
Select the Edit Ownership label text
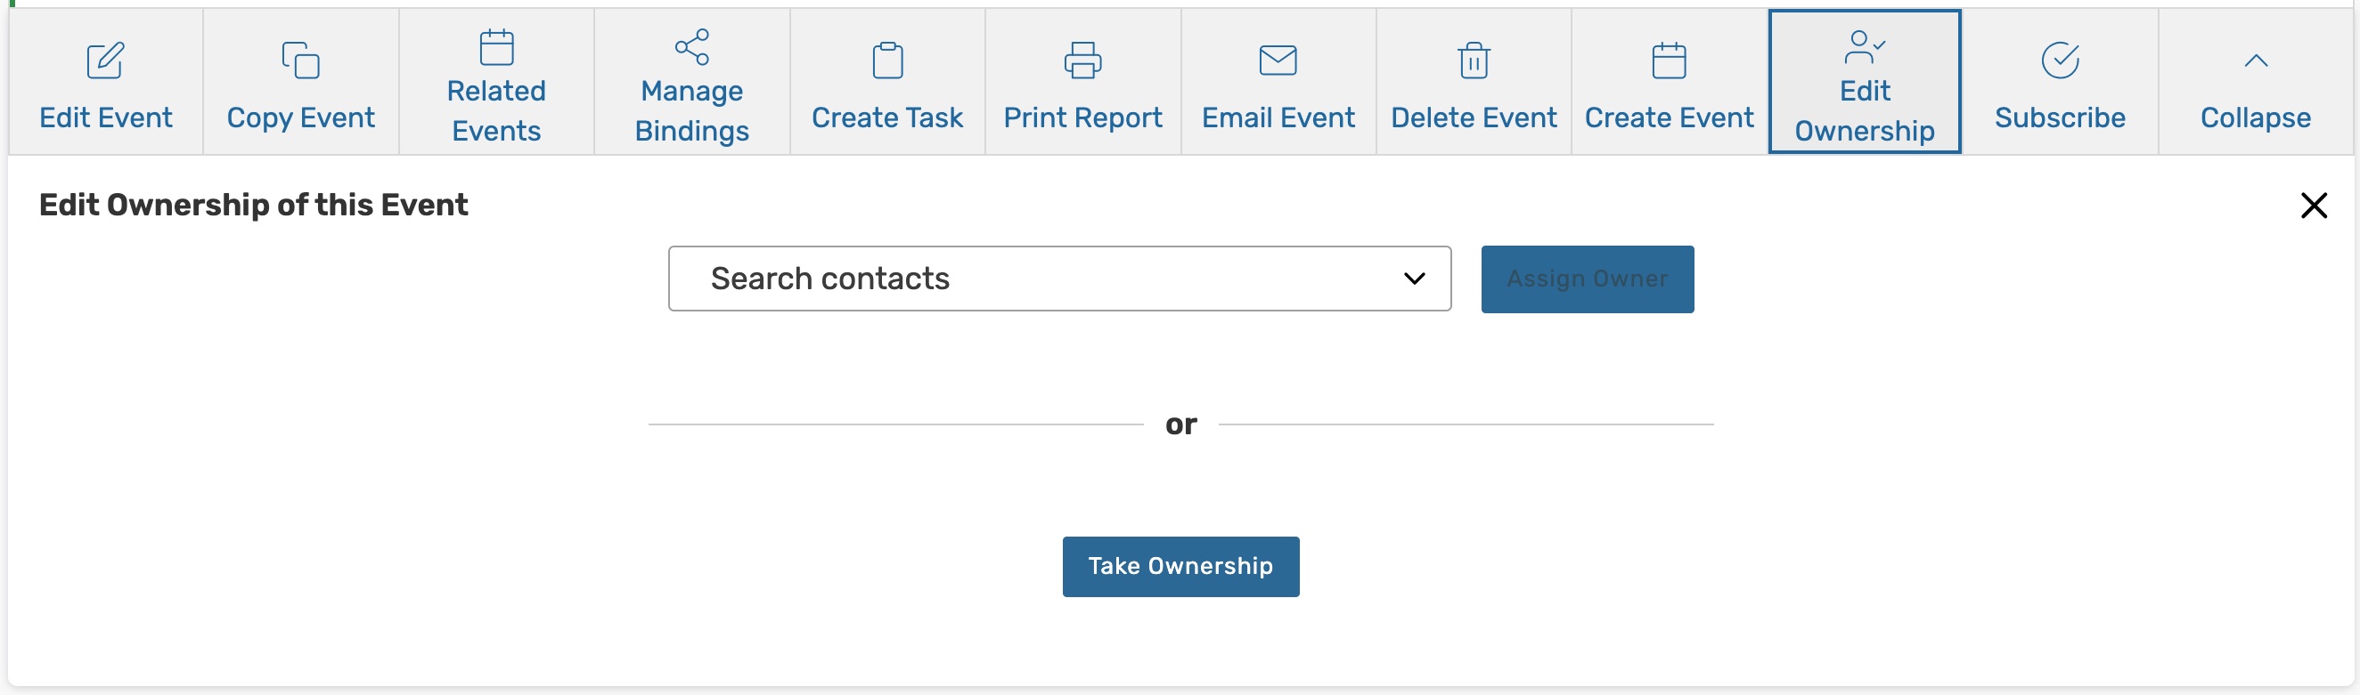point(1865,111)
